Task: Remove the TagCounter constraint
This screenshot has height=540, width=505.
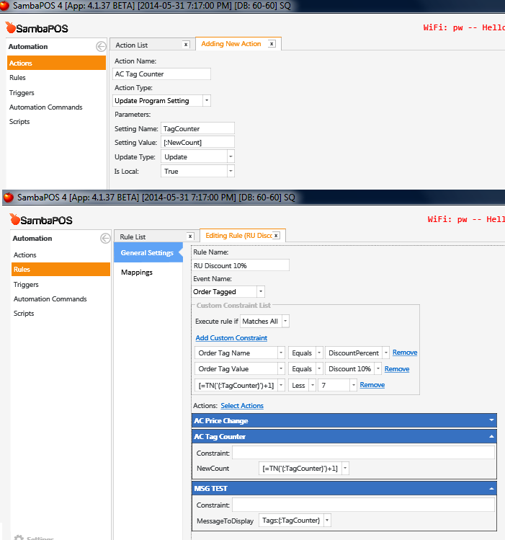Action: coord(372,385)
